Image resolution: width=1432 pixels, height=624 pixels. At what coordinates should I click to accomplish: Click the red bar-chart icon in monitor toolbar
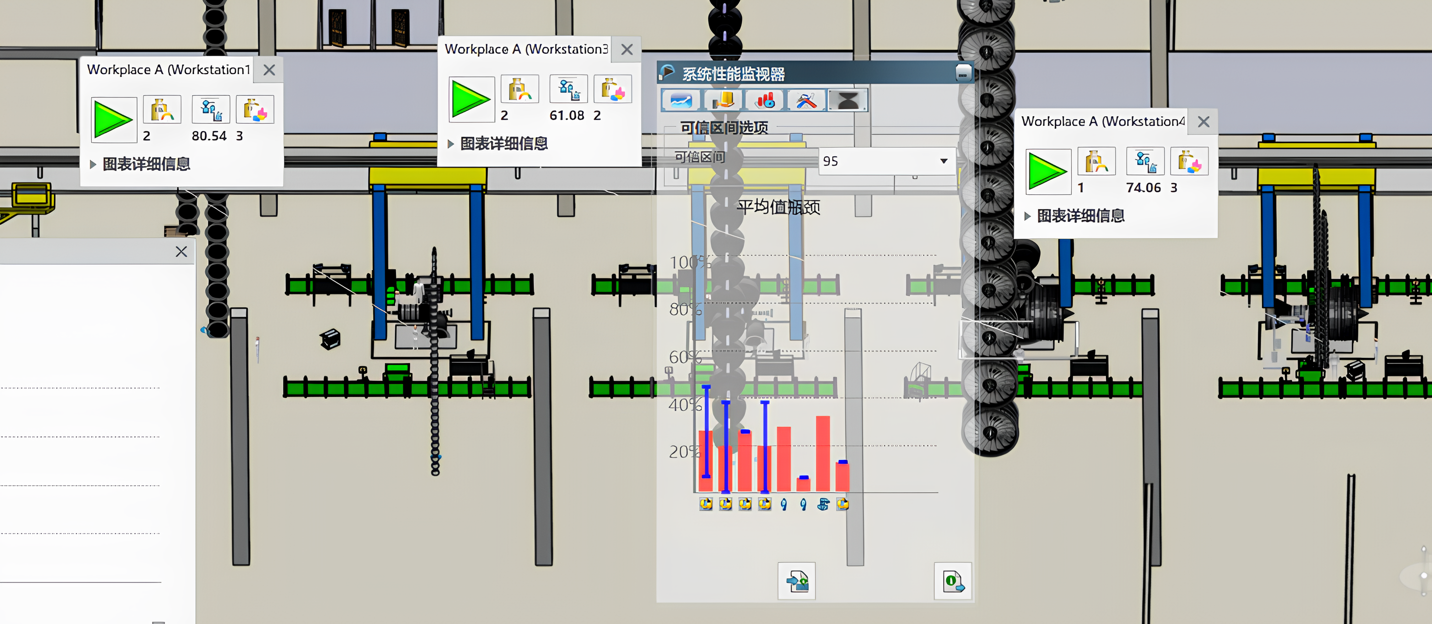(x=765, y=101)
